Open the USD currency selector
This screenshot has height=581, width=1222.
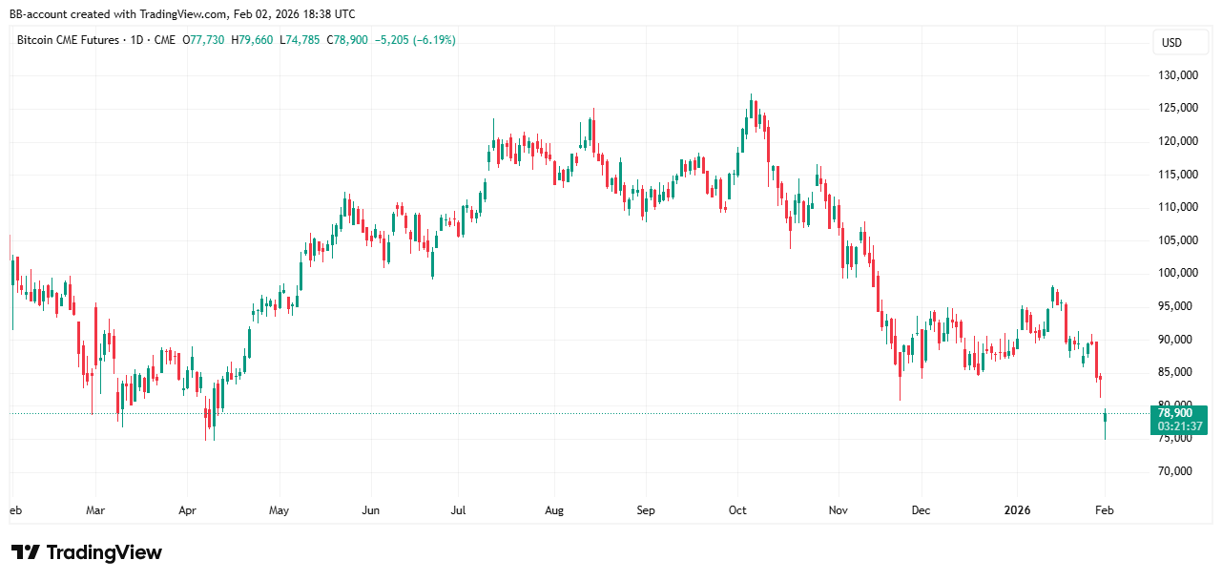pyautogui.click(x=1171, y=42)
